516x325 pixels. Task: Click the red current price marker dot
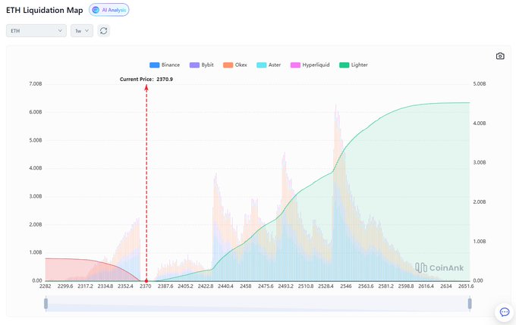click(x=146, y=281)
